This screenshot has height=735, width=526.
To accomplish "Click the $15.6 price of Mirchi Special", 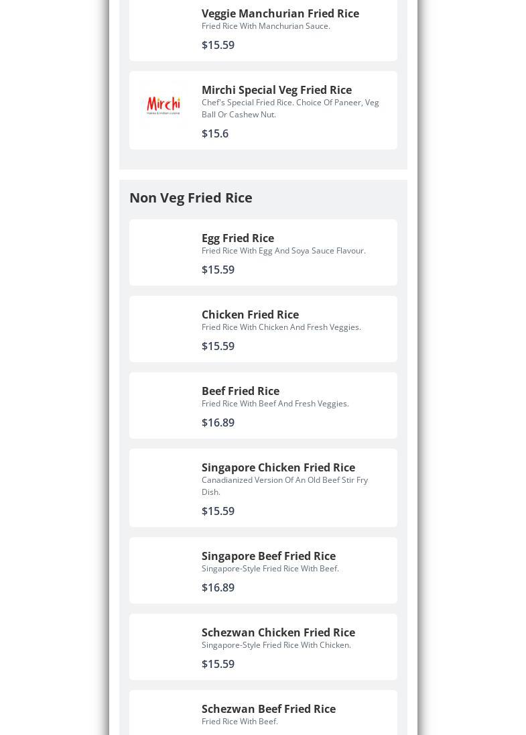I will coord(215,133).
